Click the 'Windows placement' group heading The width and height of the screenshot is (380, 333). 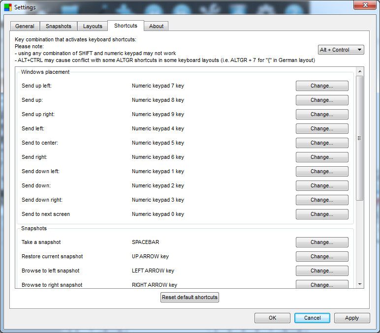pos(45,72)
